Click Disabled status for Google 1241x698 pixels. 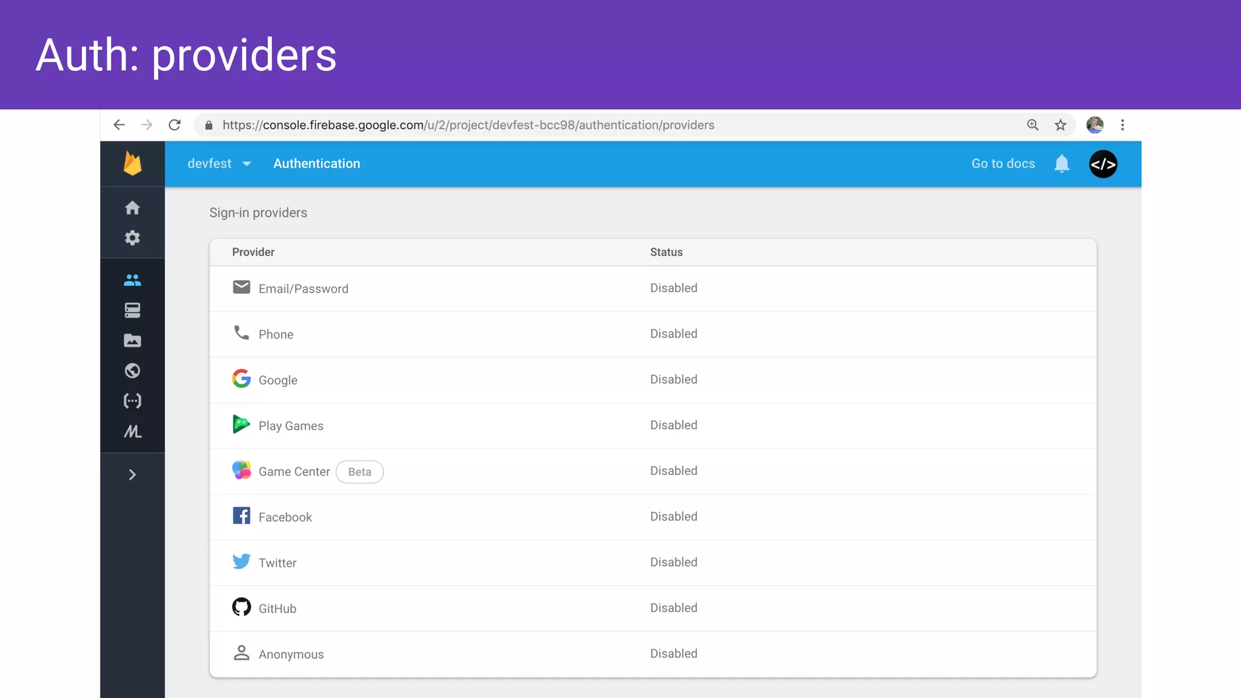click(x=673, y=379)
